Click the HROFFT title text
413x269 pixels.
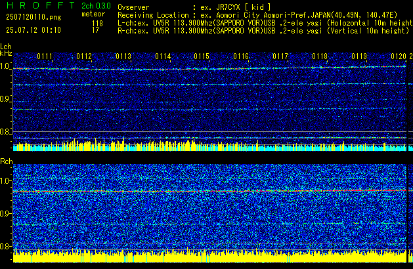pyautogui.click(x=41, y=5)
